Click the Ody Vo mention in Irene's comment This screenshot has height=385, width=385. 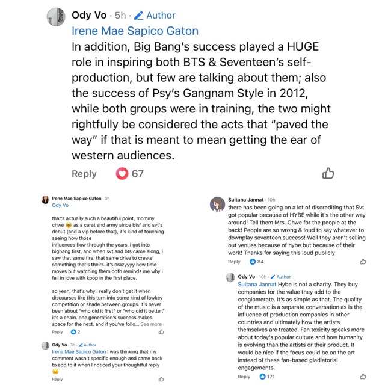coord(60,206)
